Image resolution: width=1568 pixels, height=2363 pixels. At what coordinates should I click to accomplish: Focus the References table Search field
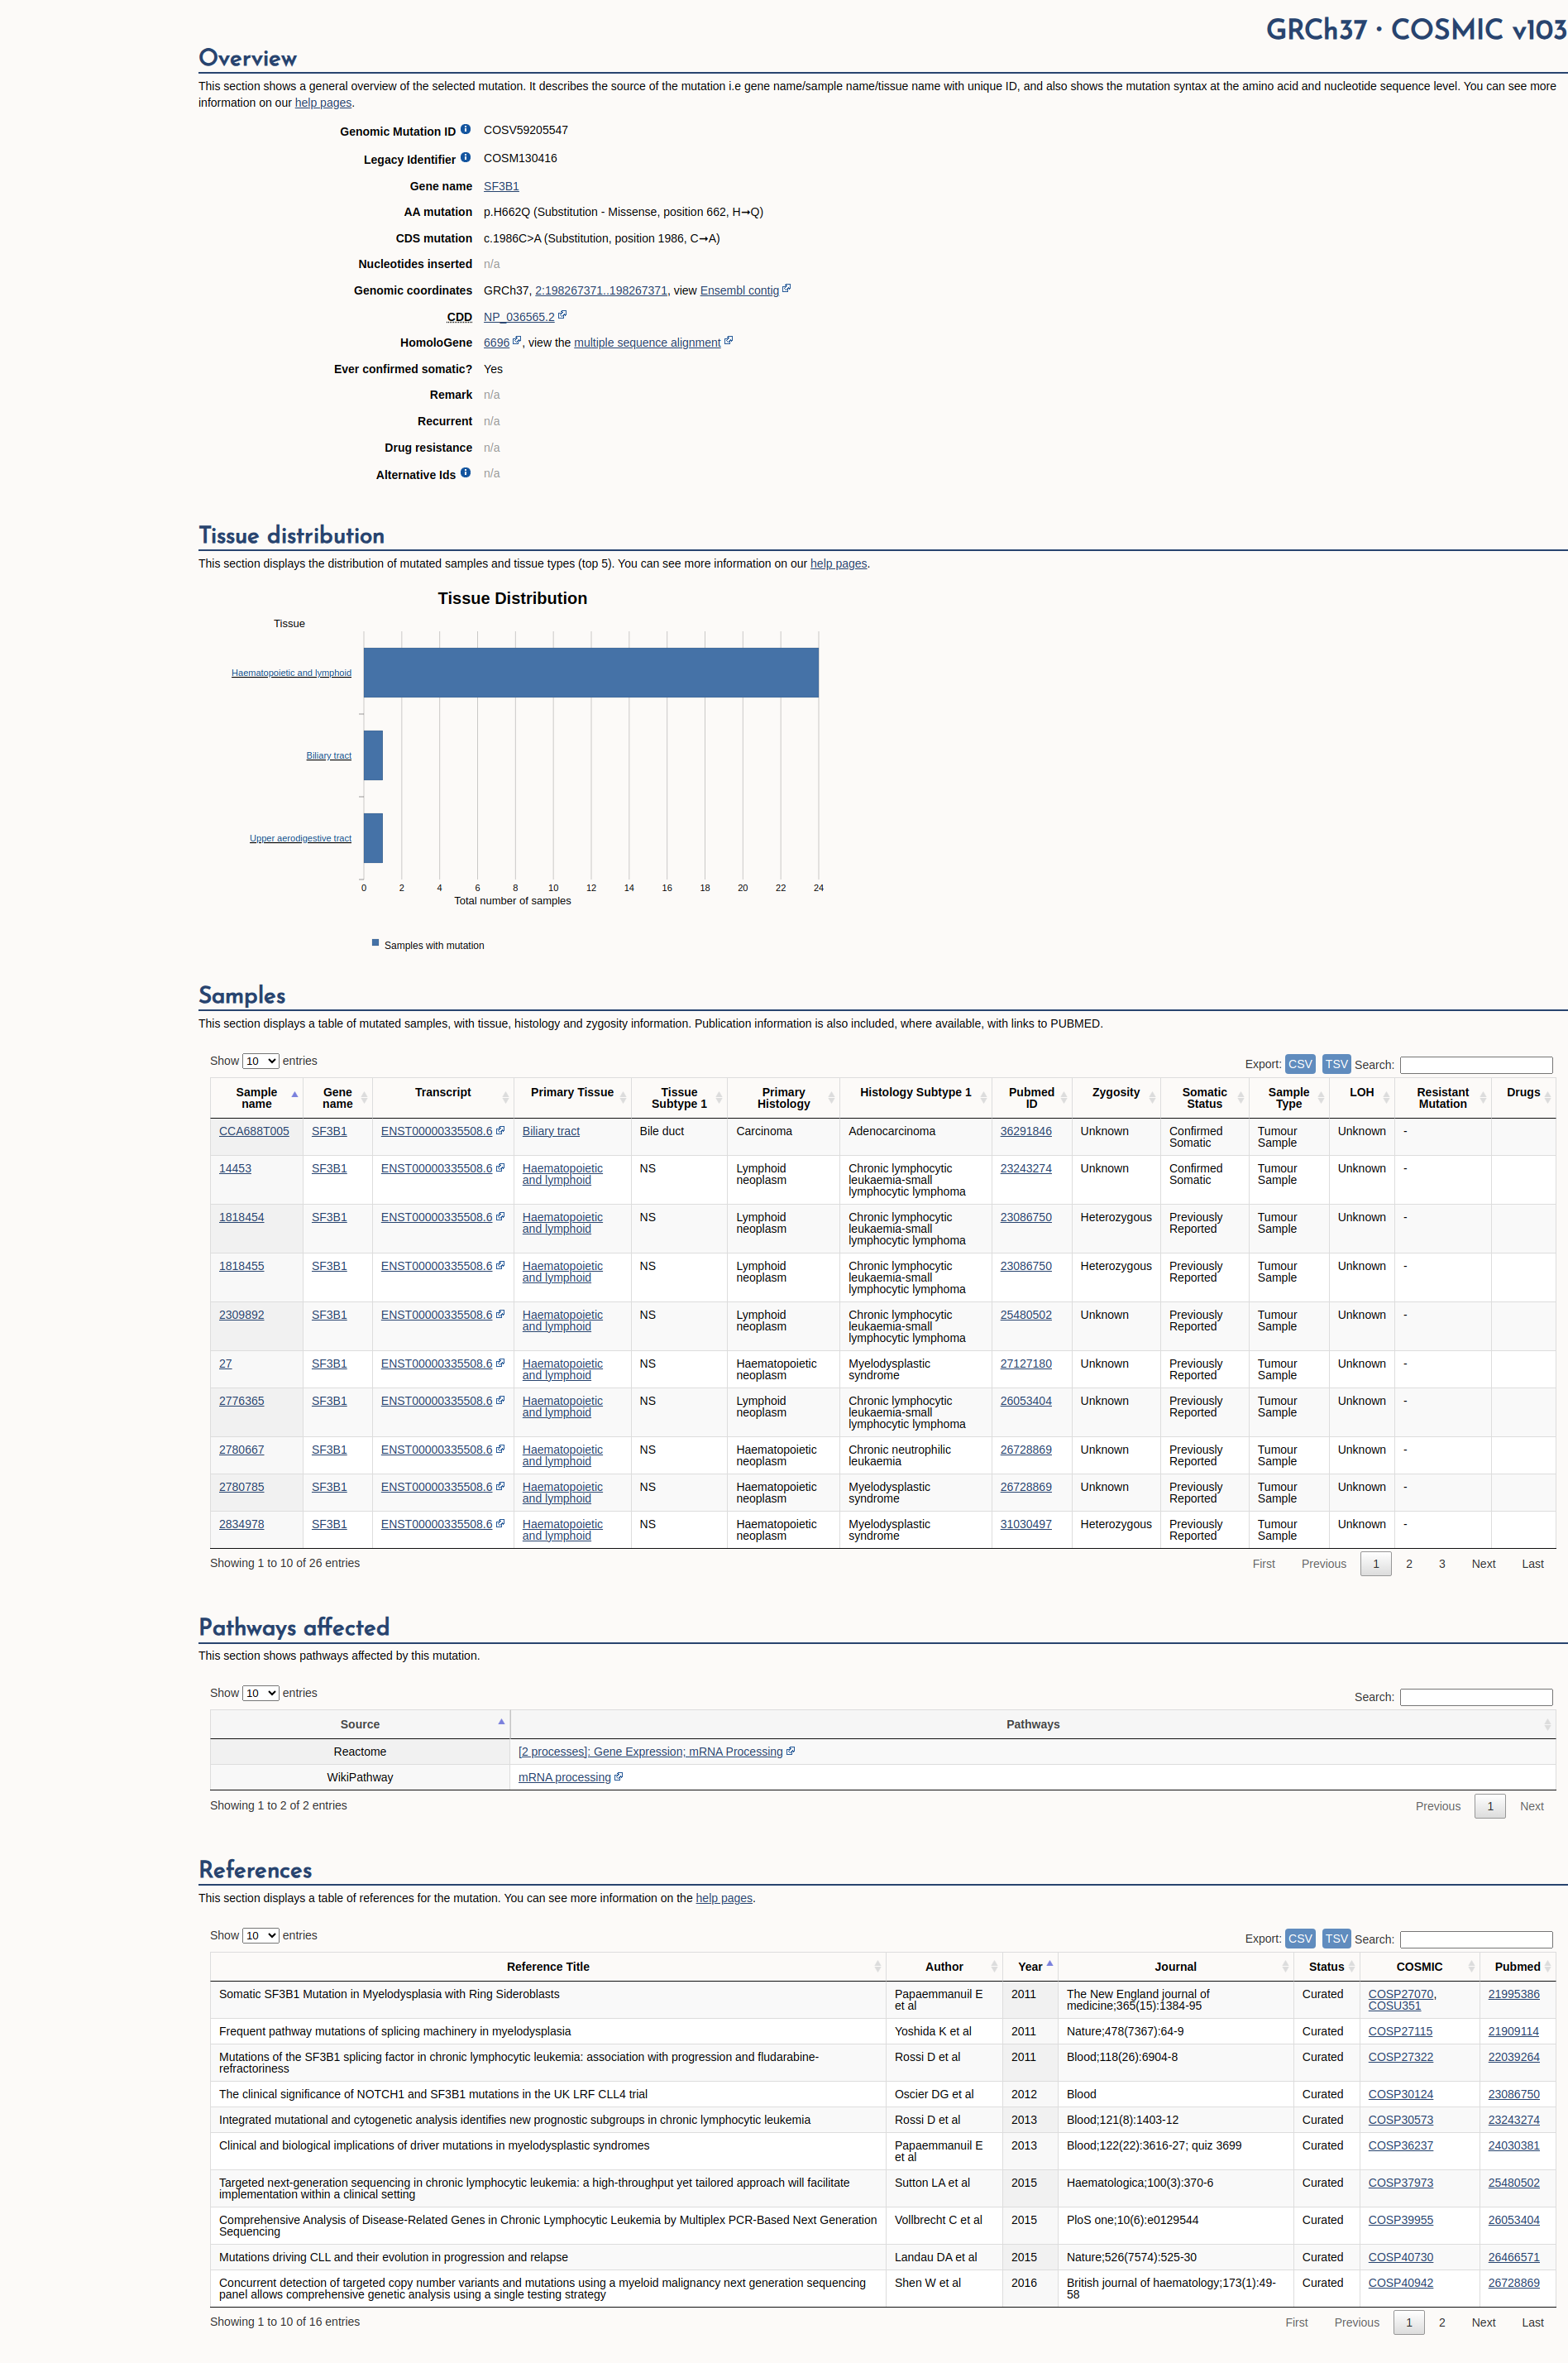tap(1476, 1940)
